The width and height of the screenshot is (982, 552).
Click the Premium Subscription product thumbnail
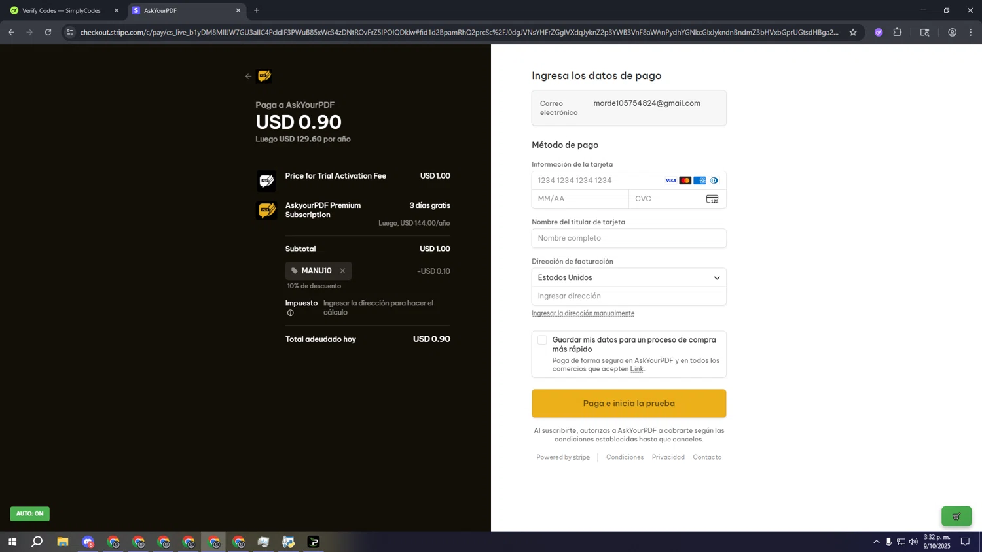pos(266,210)
